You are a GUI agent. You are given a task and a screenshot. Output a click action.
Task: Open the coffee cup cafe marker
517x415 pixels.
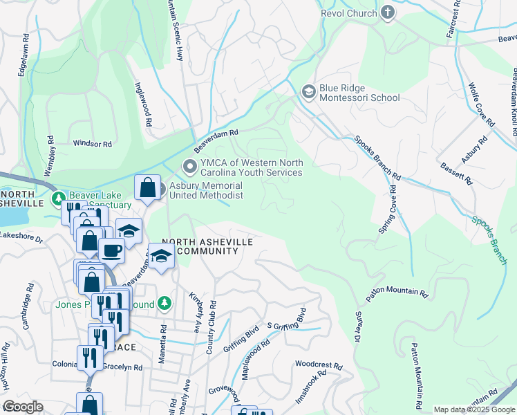112,253
